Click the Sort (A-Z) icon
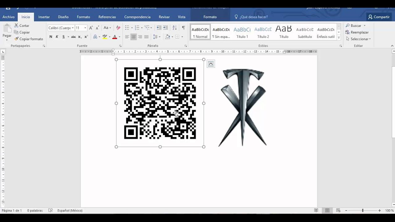The width and height of the screenshot is (395, 222). pyautogui.click(x=174, y=28)
